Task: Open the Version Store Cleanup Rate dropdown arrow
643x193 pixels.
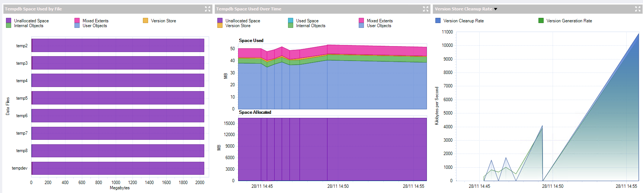Action: pyautogui.click(x=495, y=9)
